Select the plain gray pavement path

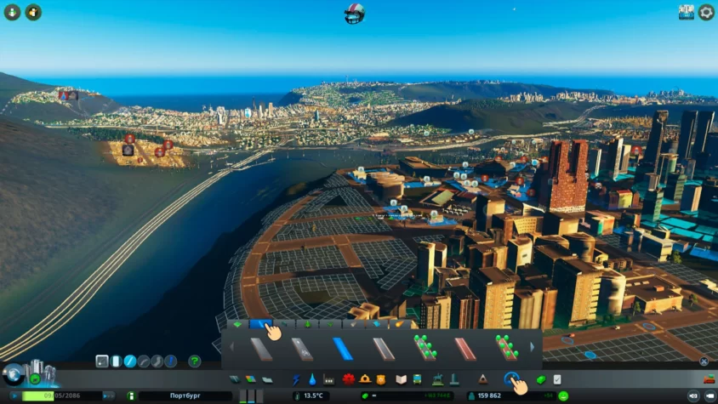point(262,349)
